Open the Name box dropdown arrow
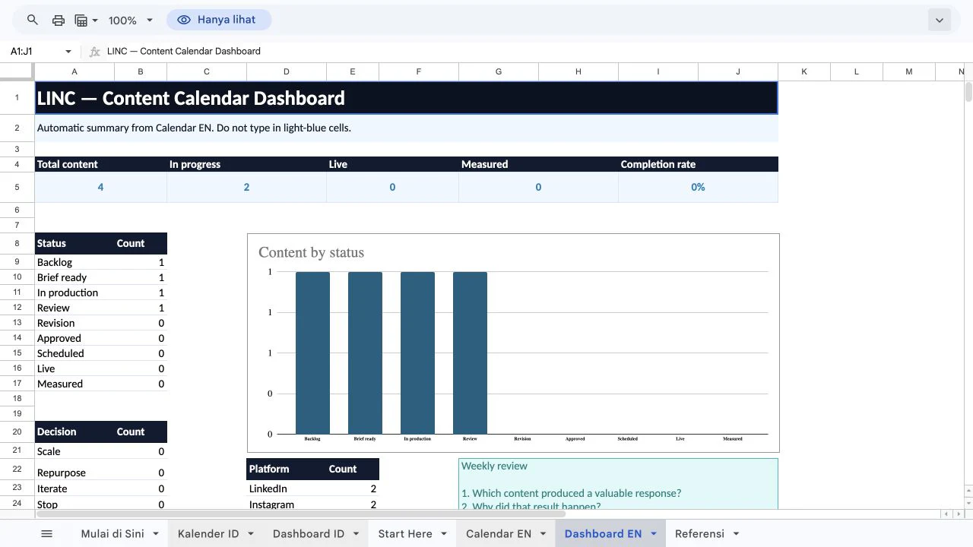Screen dimensions: 973x547 click(68, 52)
